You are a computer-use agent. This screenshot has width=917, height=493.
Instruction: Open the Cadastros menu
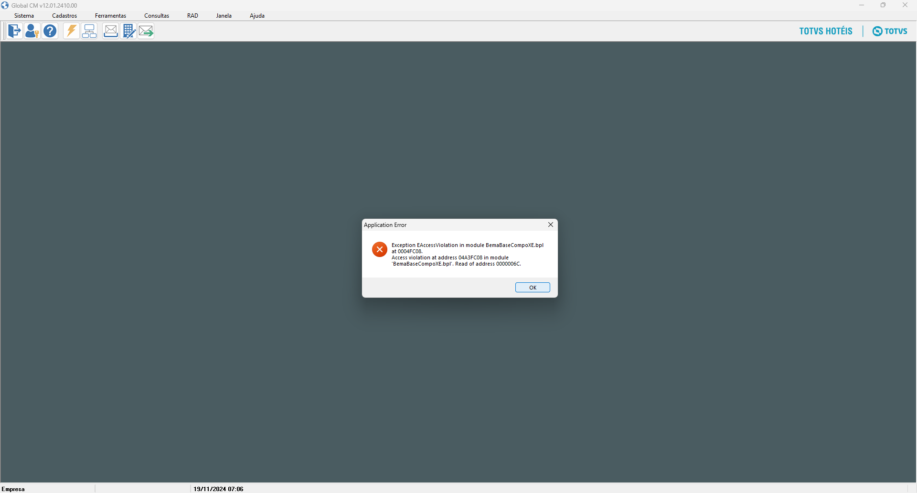64,16
